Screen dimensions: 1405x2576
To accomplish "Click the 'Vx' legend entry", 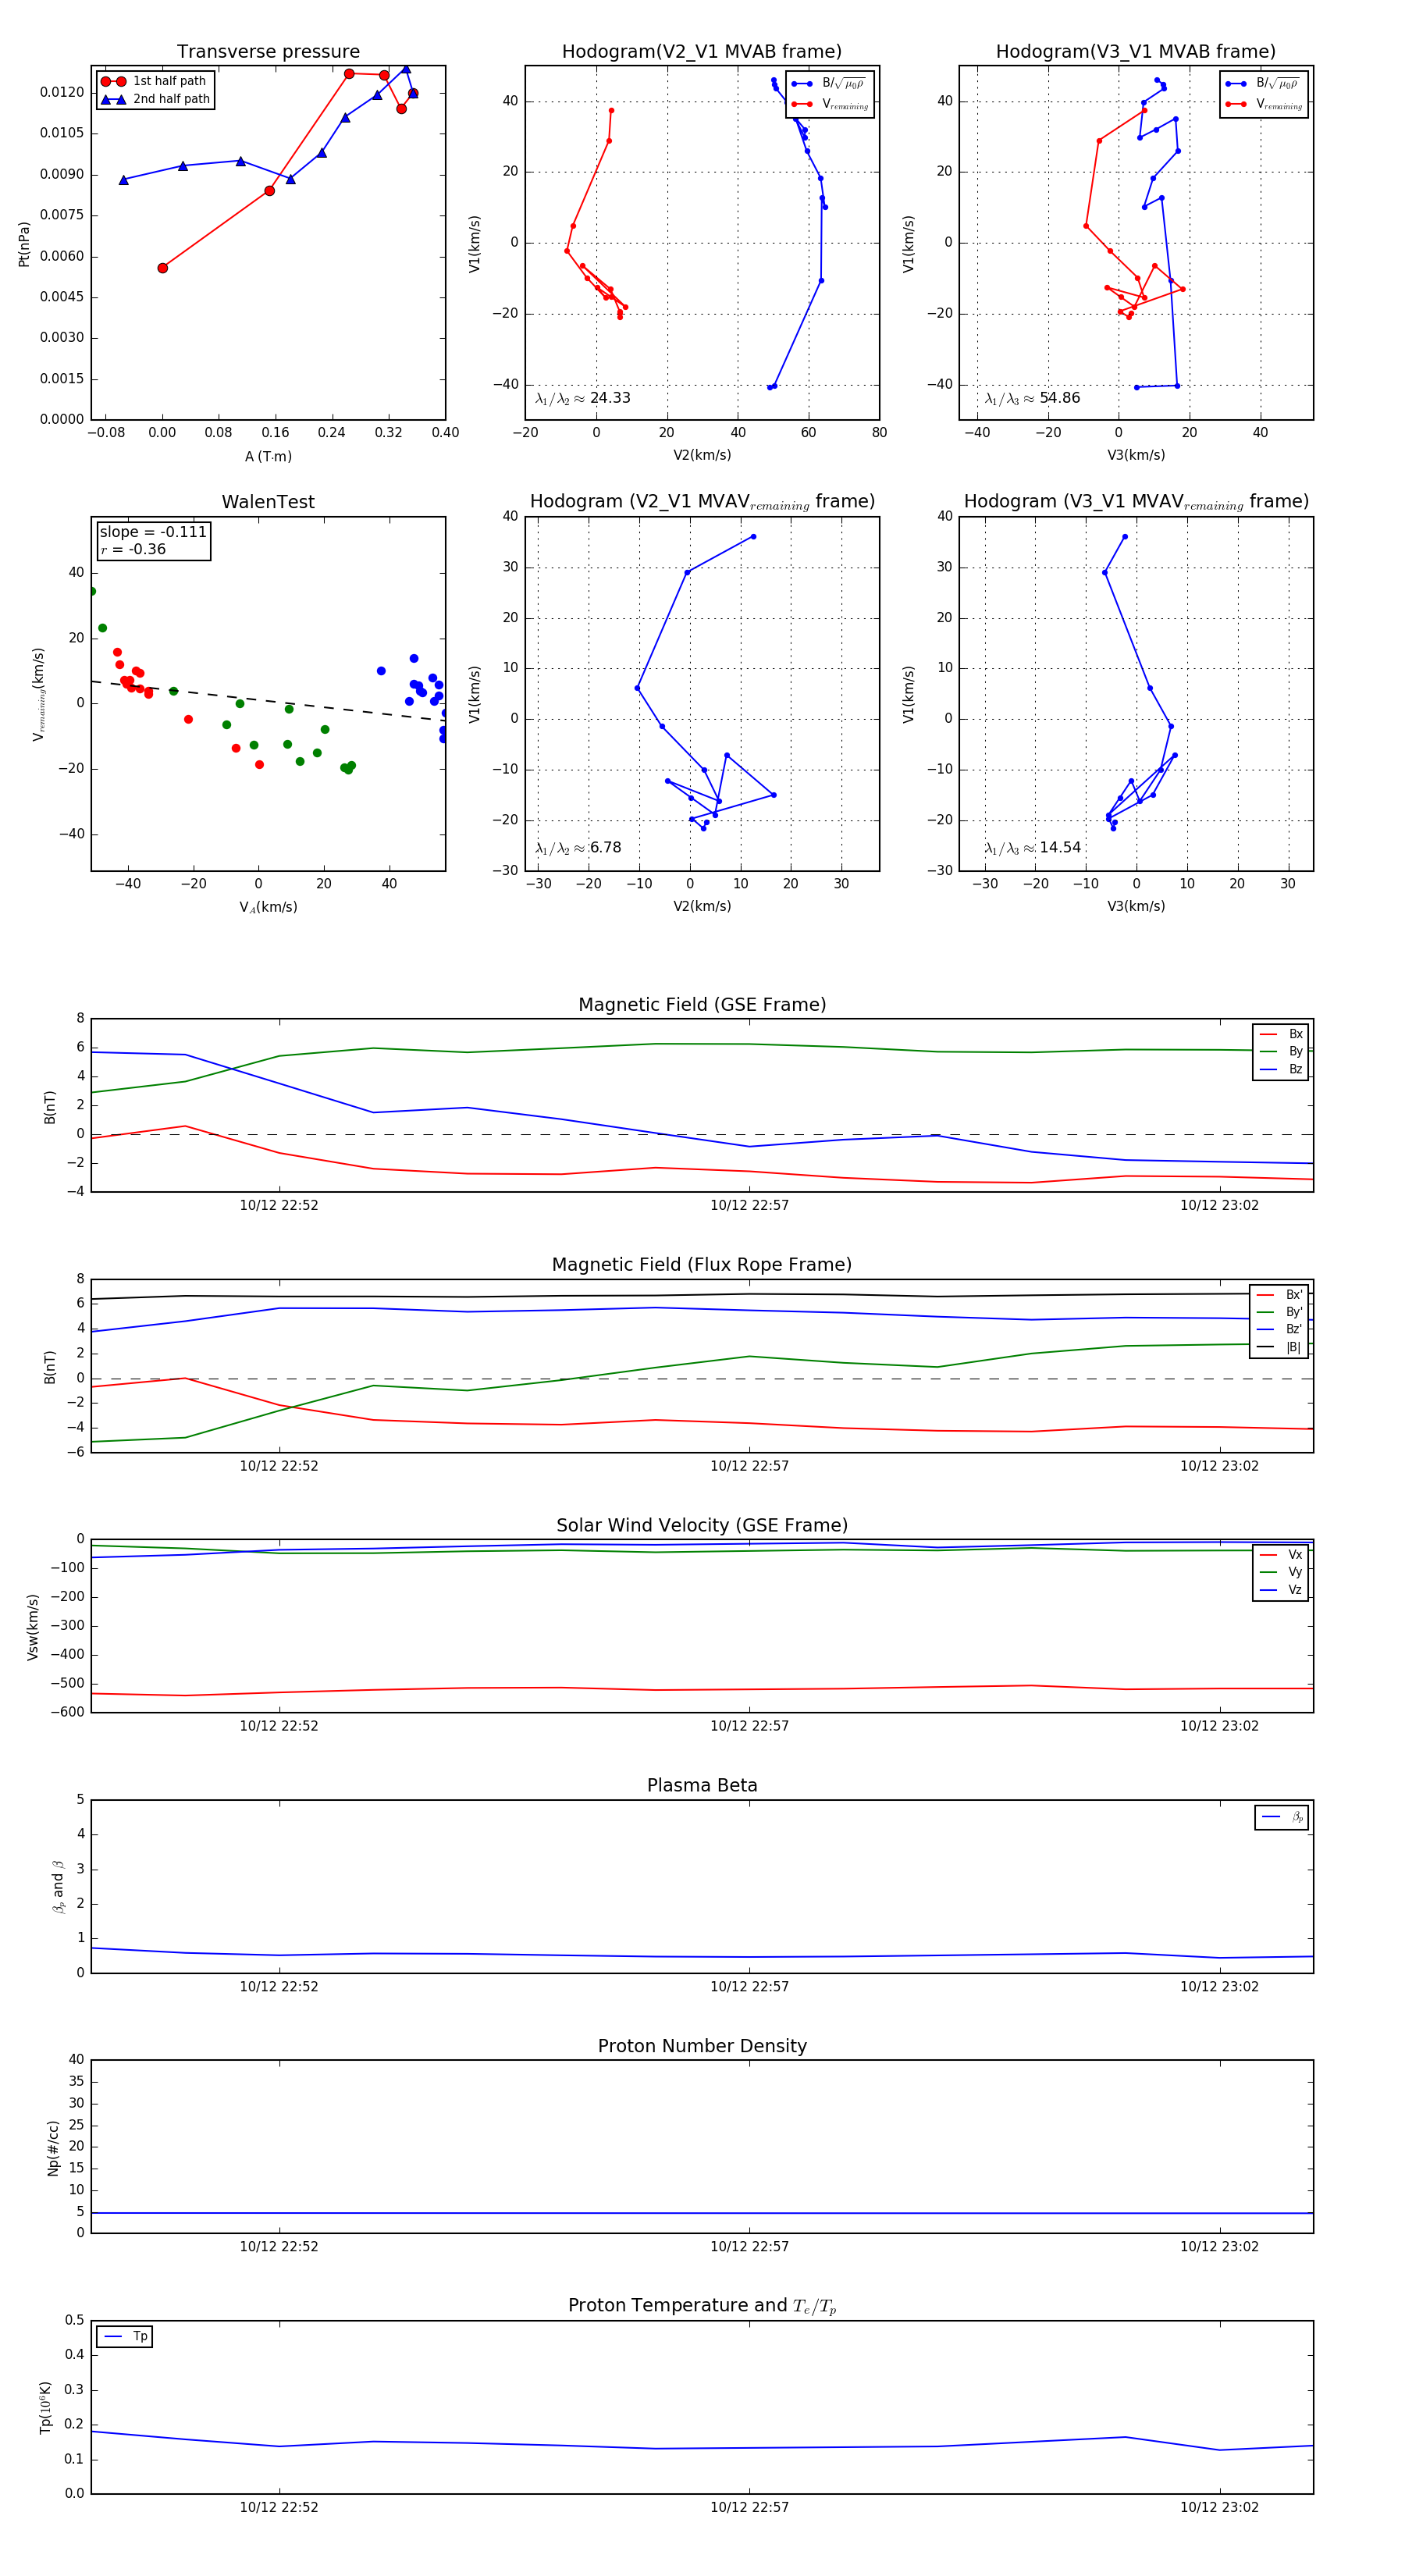I will 1281,1555.
